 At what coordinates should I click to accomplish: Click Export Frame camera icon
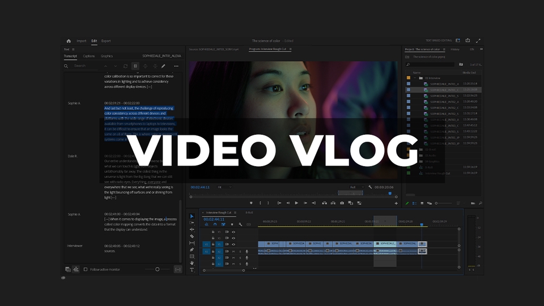(342, 203)
